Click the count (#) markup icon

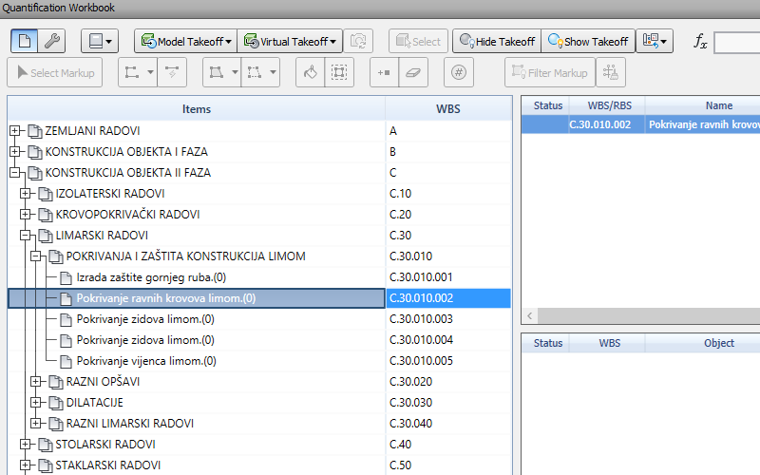coord(459,72)
